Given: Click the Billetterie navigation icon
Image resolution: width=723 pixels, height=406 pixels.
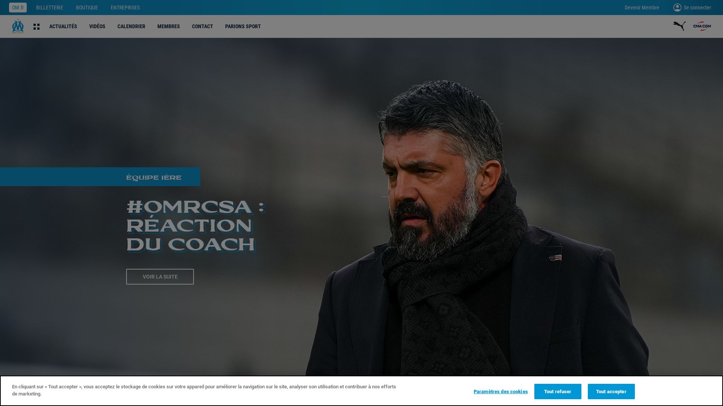Looking at the screenshot, I should click(x=49, y=8).
